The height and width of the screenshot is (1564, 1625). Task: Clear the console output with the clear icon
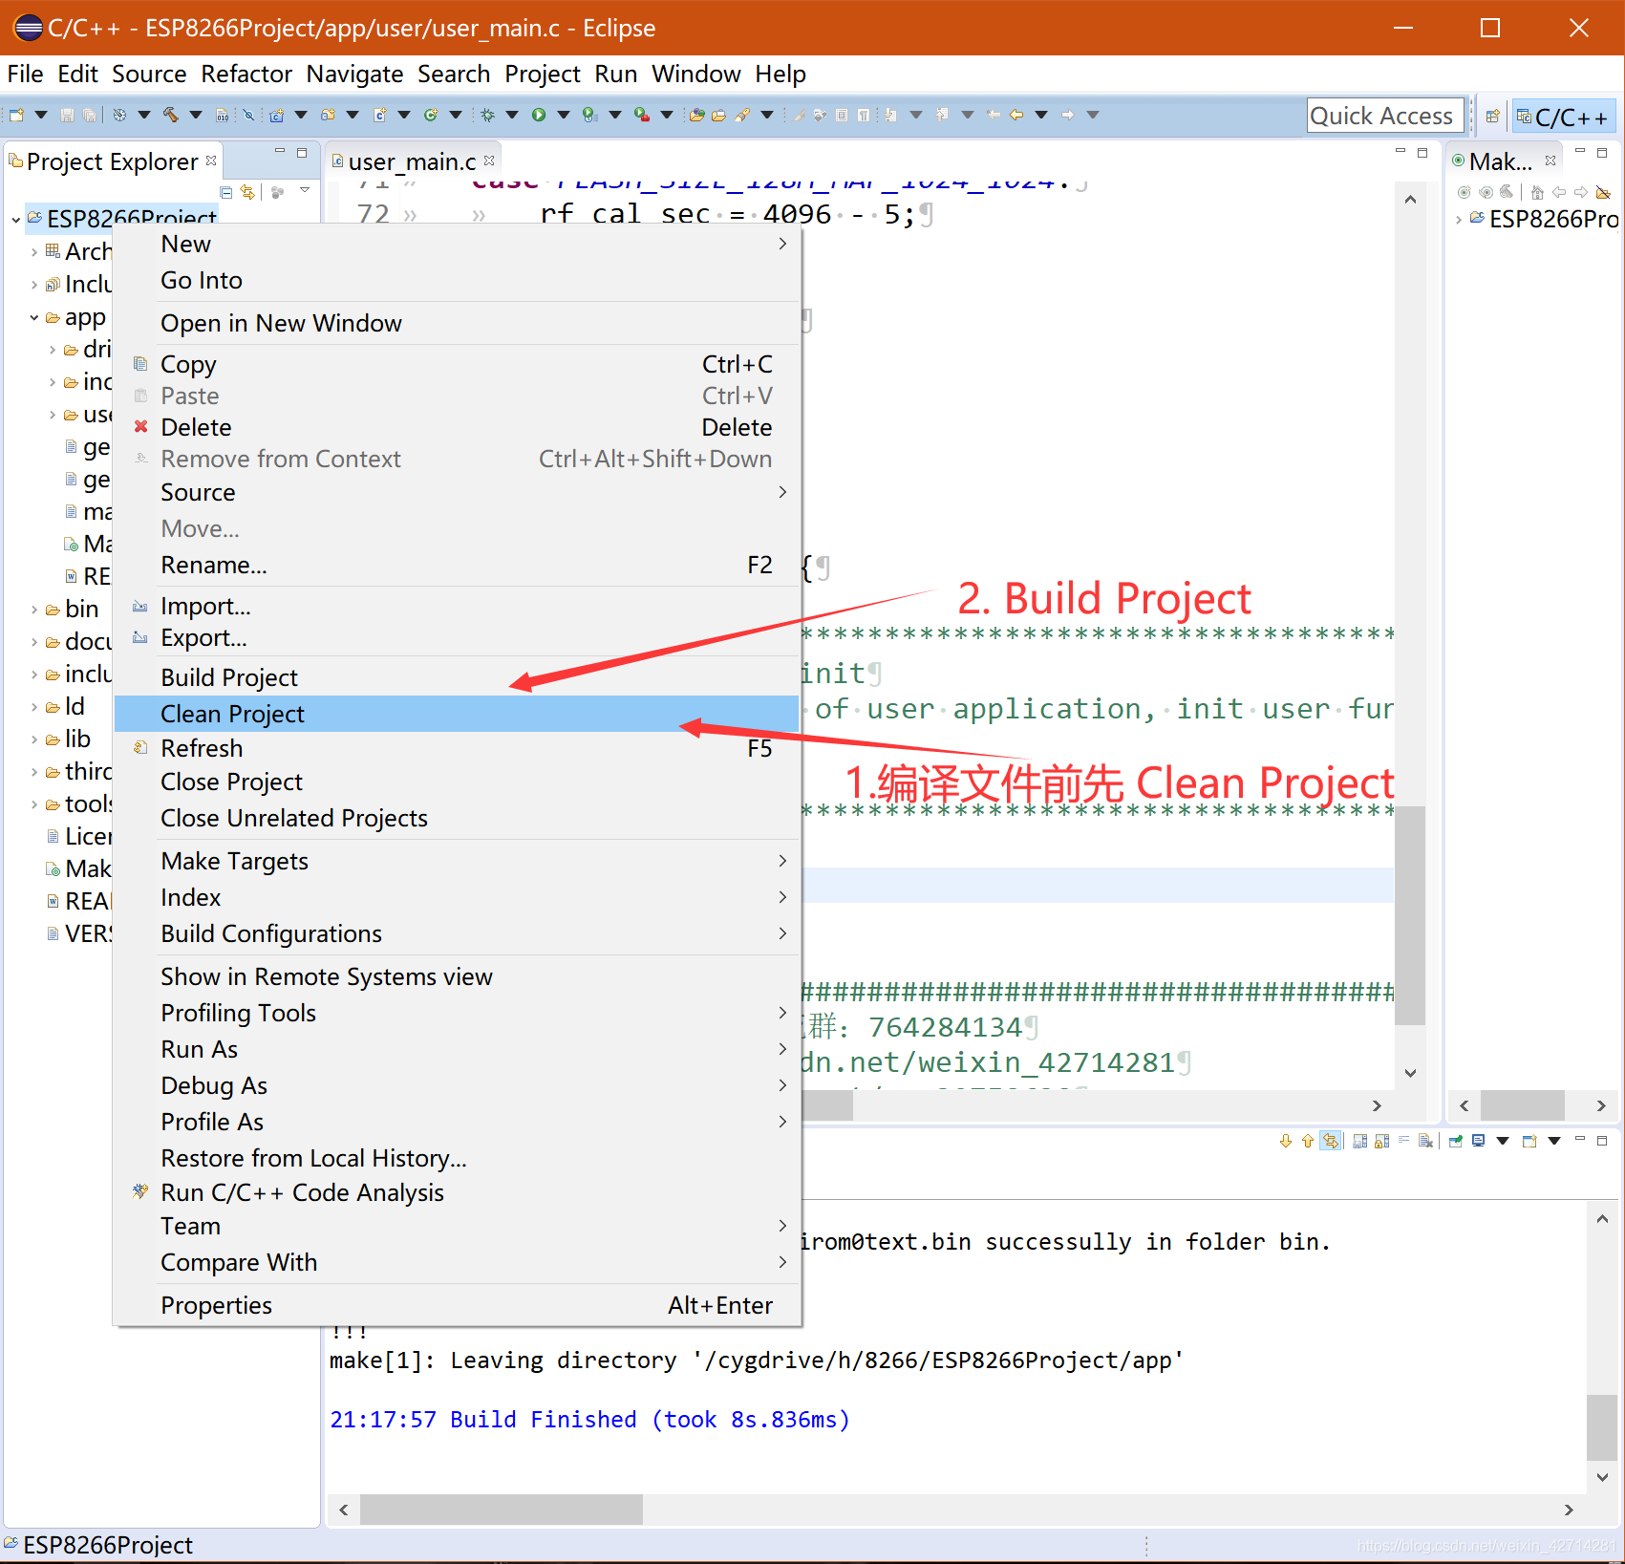click(x=1404, y=1141)
